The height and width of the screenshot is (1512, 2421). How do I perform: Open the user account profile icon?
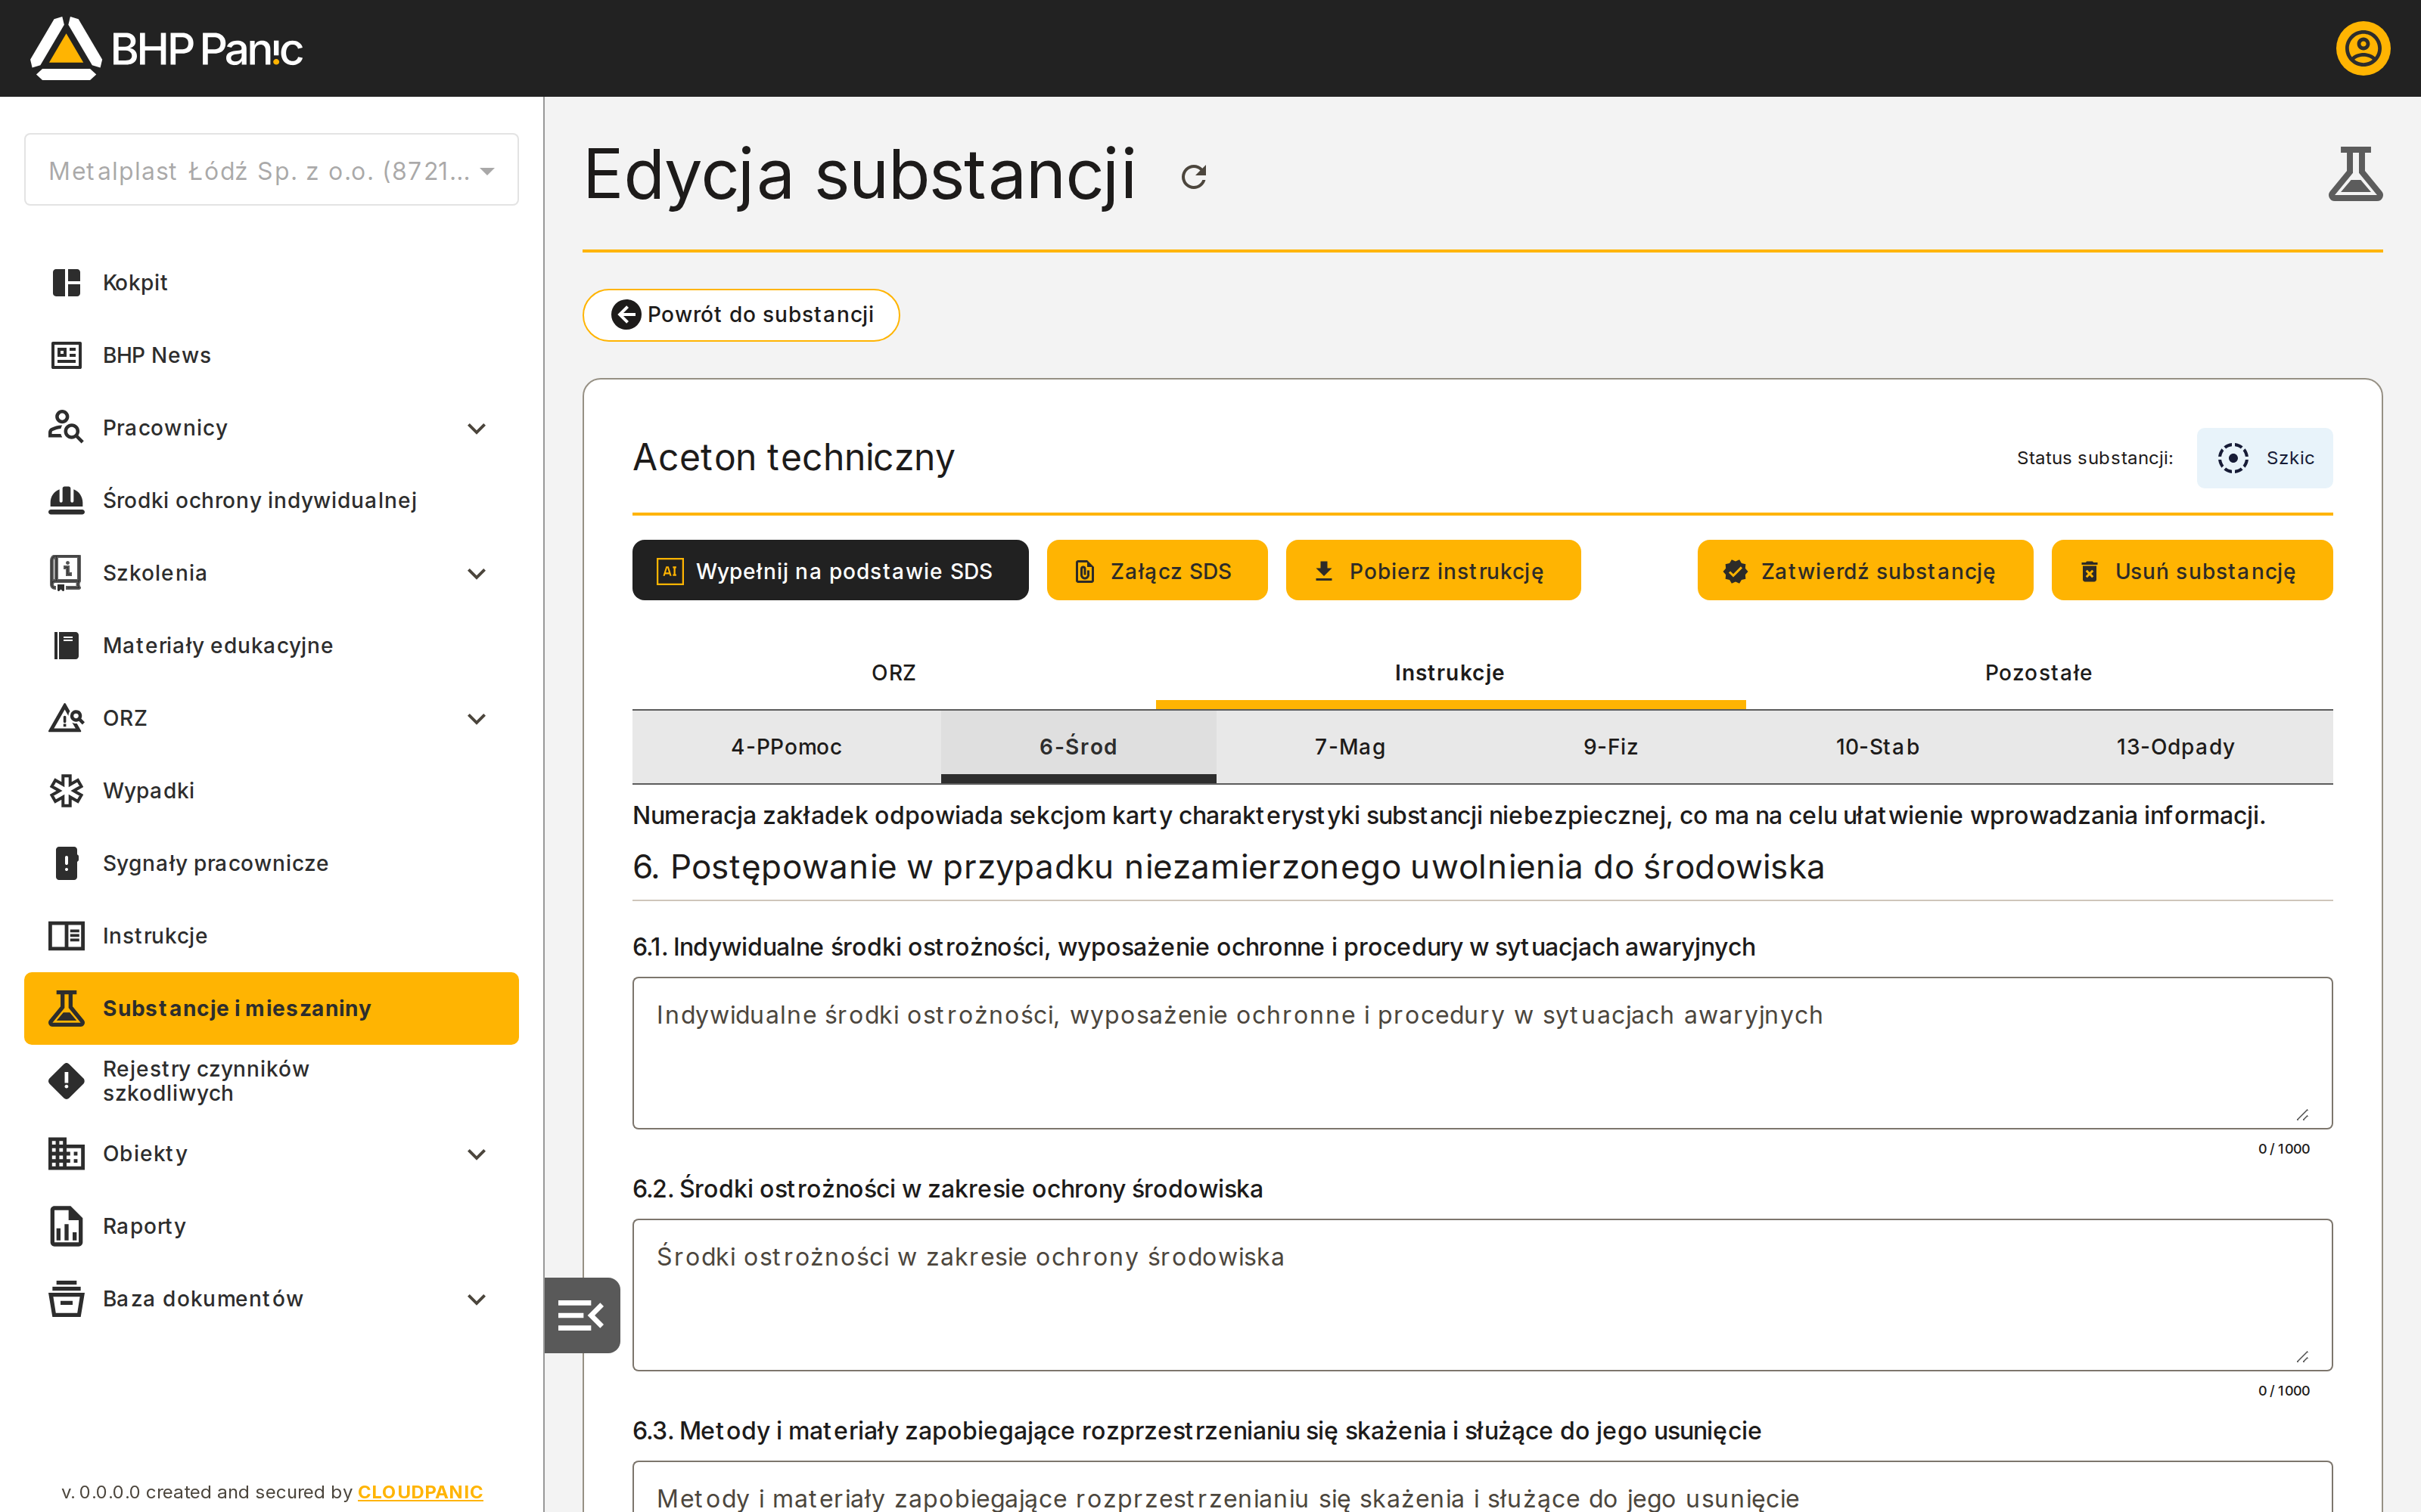(x=2363, y=48)
